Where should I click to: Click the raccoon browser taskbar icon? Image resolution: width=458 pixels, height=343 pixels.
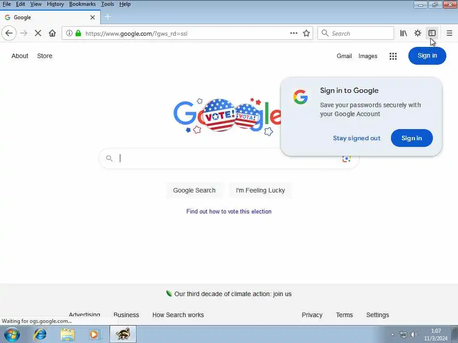point(123,334)
